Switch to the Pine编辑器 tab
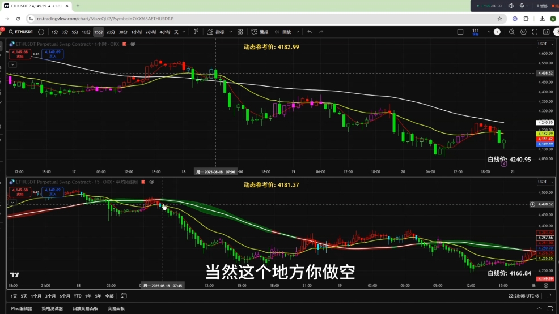Viewport: 559px width, 314px height. click(20, 308)
